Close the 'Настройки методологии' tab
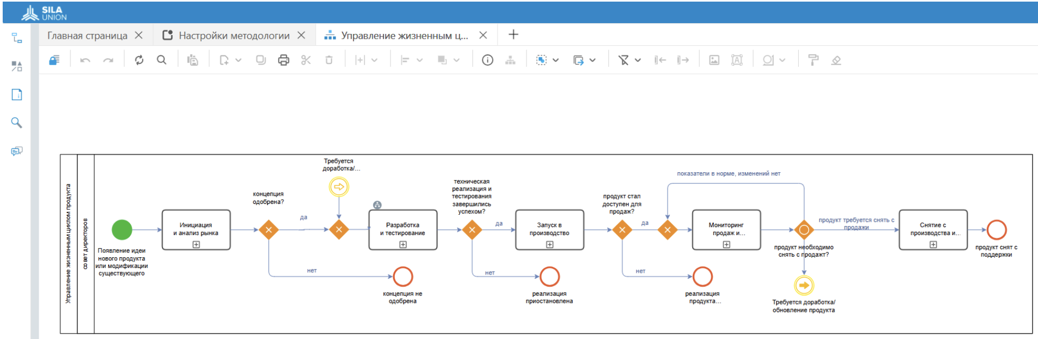Image resolution: width=1038 pixels, height=339 pixels. (302, 36)
